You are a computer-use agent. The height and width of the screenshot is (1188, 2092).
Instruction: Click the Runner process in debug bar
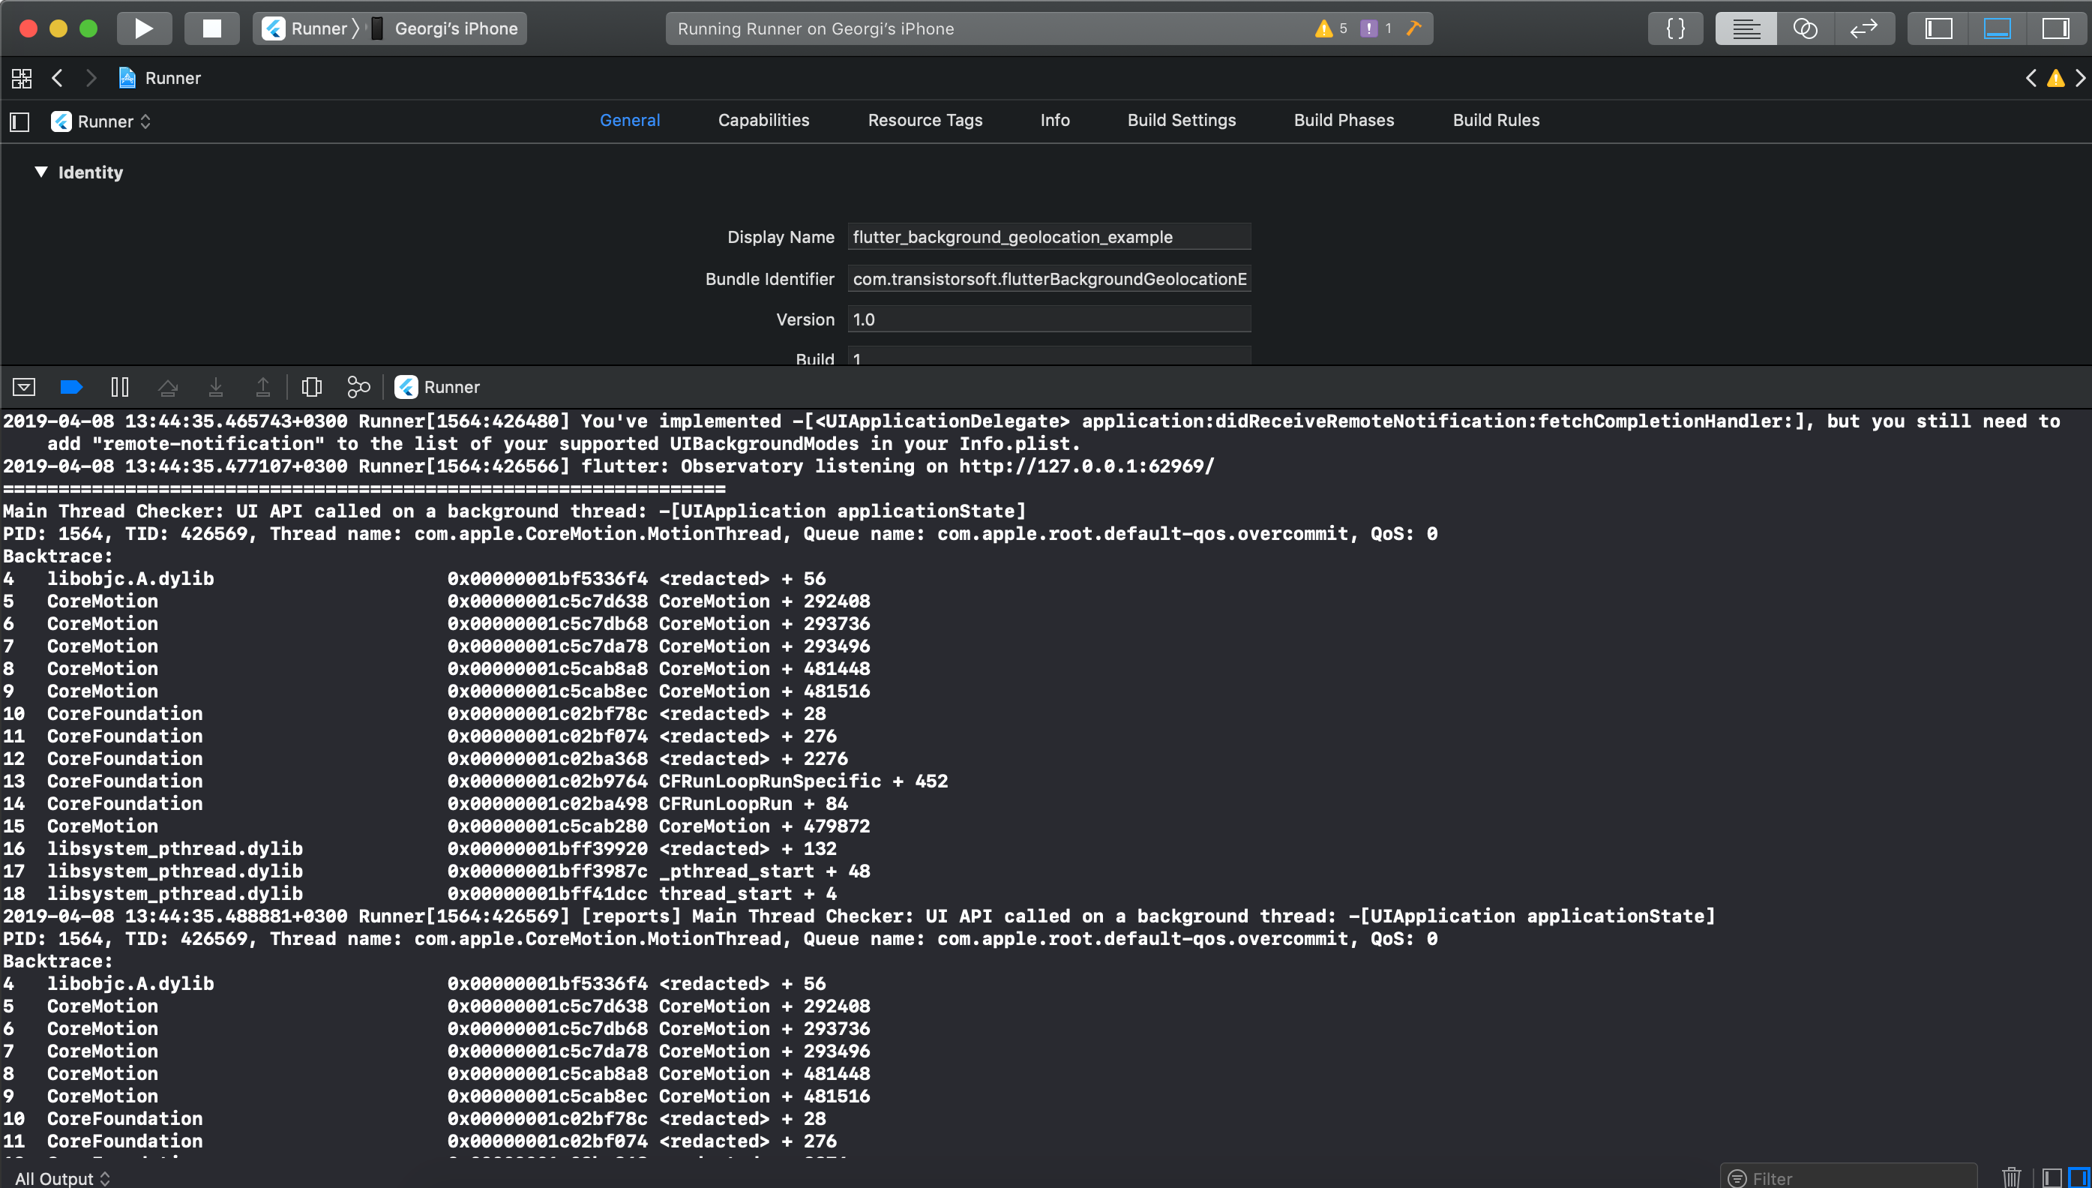(438, 387)
